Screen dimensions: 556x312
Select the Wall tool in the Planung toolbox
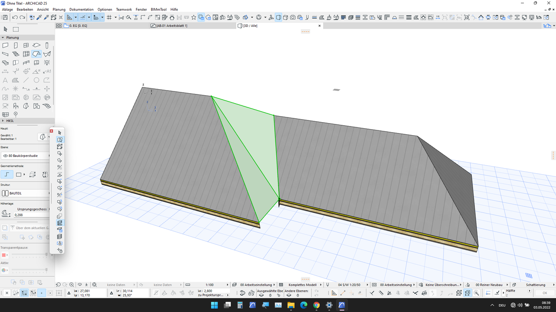point(5,45)
